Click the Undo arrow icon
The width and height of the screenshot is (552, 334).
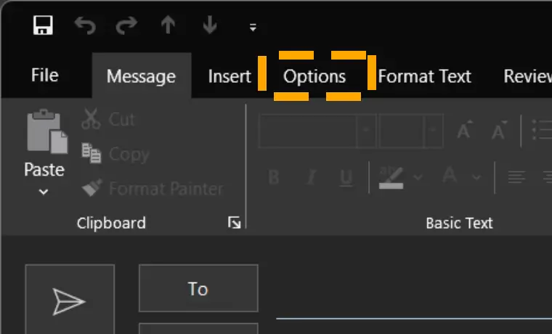(x=85, y=25)
